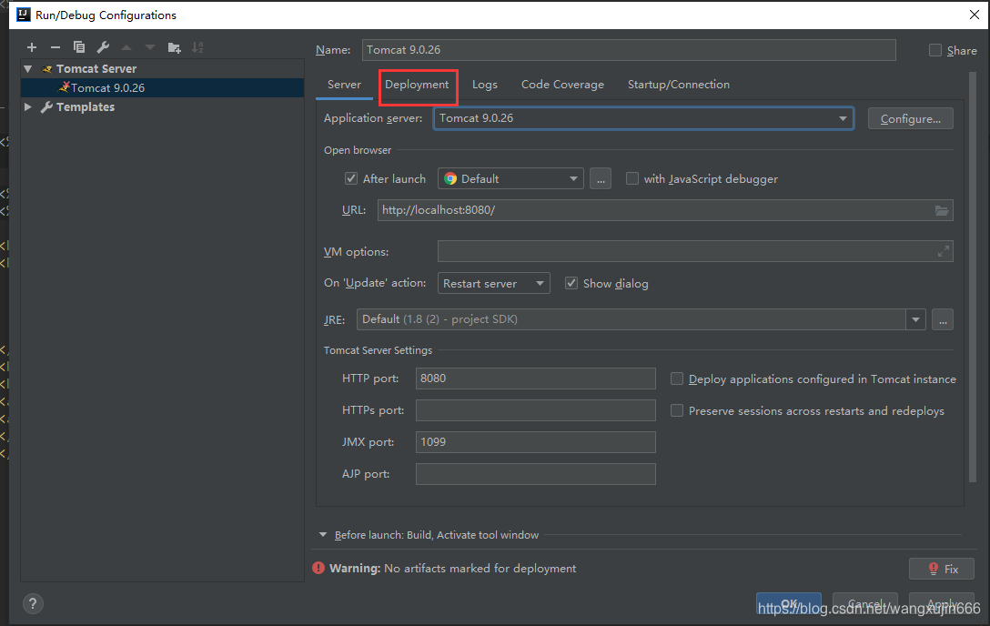Browse URL folder icon in URL field
990x626 pixels.
point(942,210)
